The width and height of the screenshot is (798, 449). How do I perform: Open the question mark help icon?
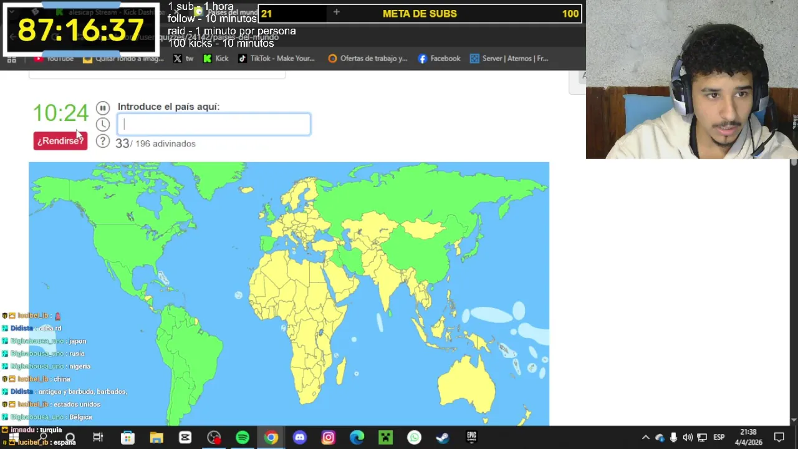(x=103, y=142)
